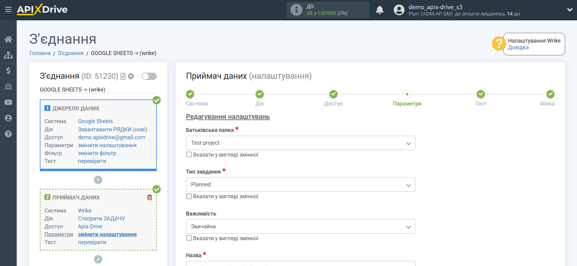Click the Параметри label in receiver block

click(59, 234)
